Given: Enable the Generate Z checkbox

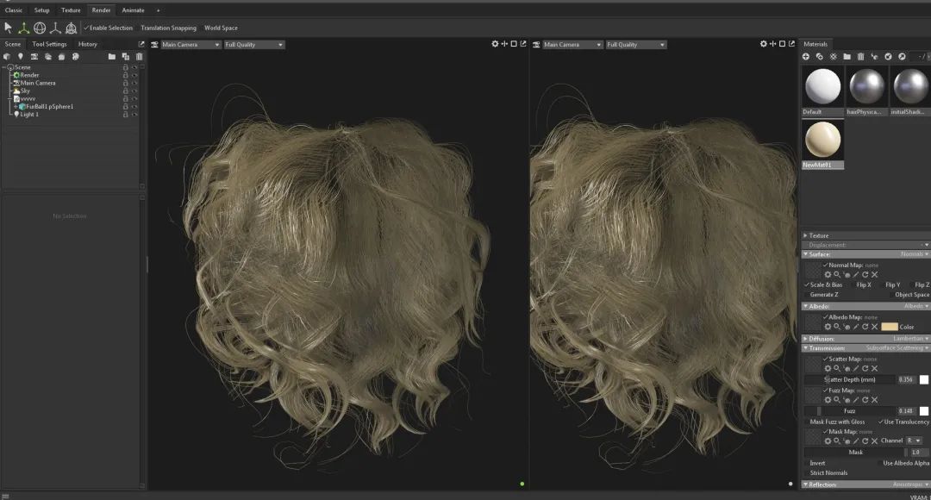Looking at the screenshot, I should [x=806, y=295].
